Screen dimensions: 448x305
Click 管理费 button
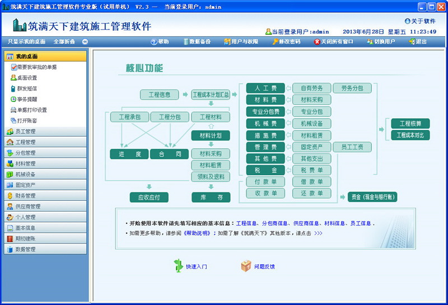click(265, 147)
